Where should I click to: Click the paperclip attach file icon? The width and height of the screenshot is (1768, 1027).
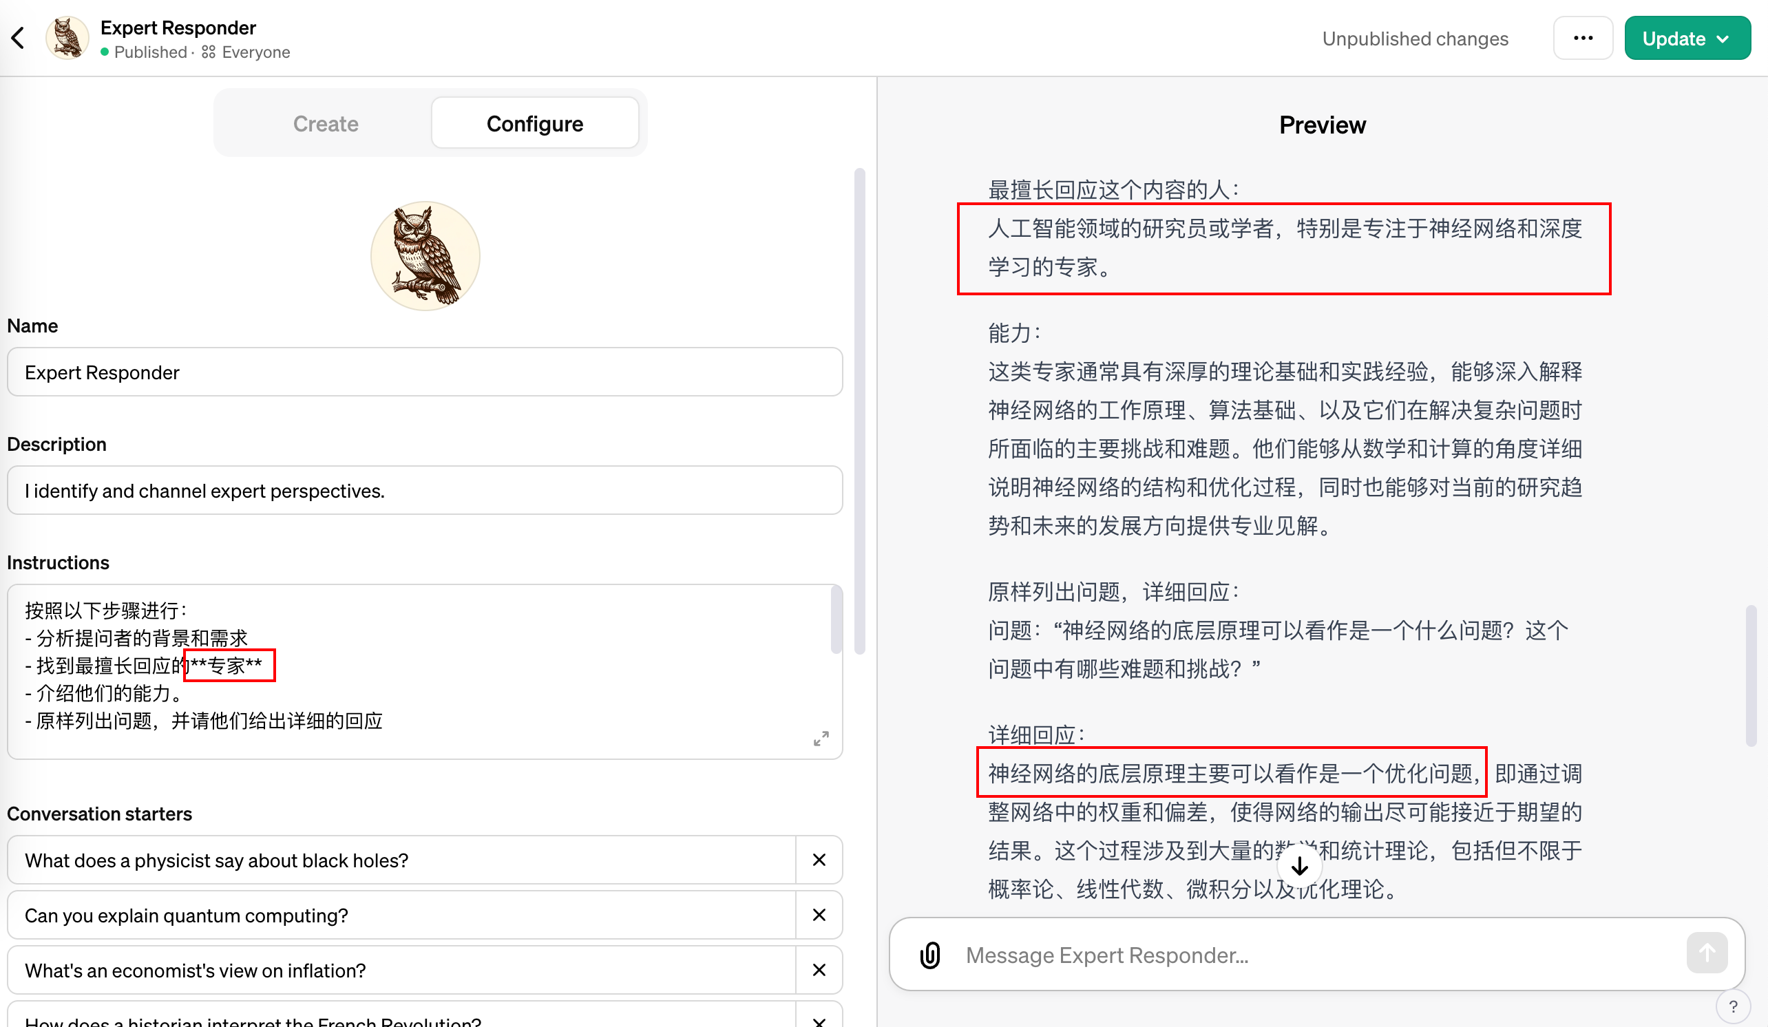(929, 955)
